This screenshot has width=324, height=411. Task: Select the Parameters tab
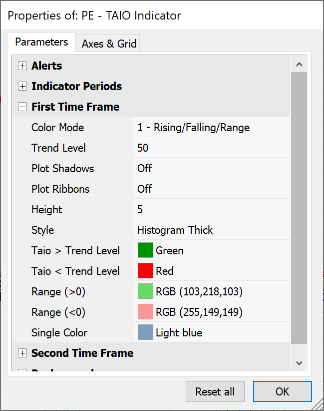point(41,42)
